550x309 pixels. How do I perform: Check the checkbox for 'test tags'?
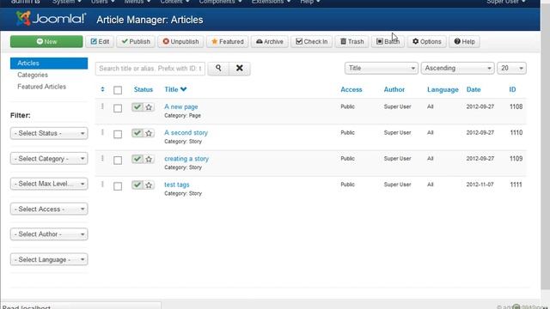[x=118, y=186]
